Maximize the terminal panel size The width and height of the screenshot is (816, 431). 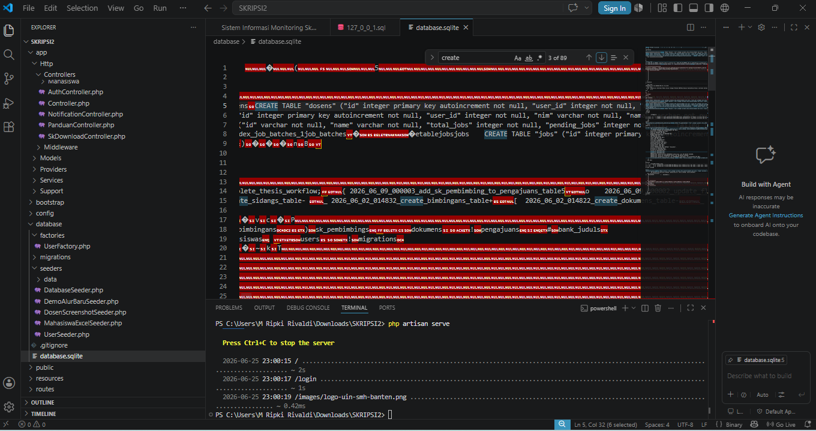click(x=690, y=308)
